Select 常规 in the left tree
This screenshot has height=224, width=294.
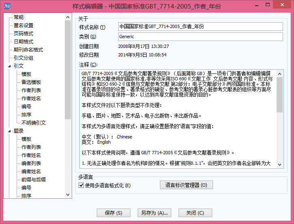(19, 17)
